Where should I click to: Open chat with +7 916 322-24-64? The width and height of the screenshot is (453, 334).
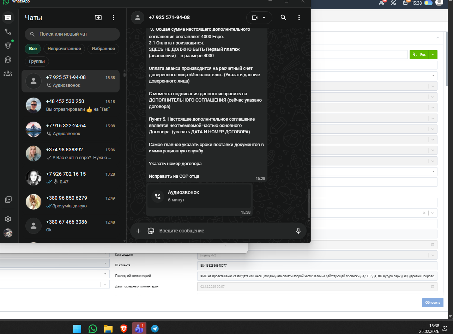[71, 129]
